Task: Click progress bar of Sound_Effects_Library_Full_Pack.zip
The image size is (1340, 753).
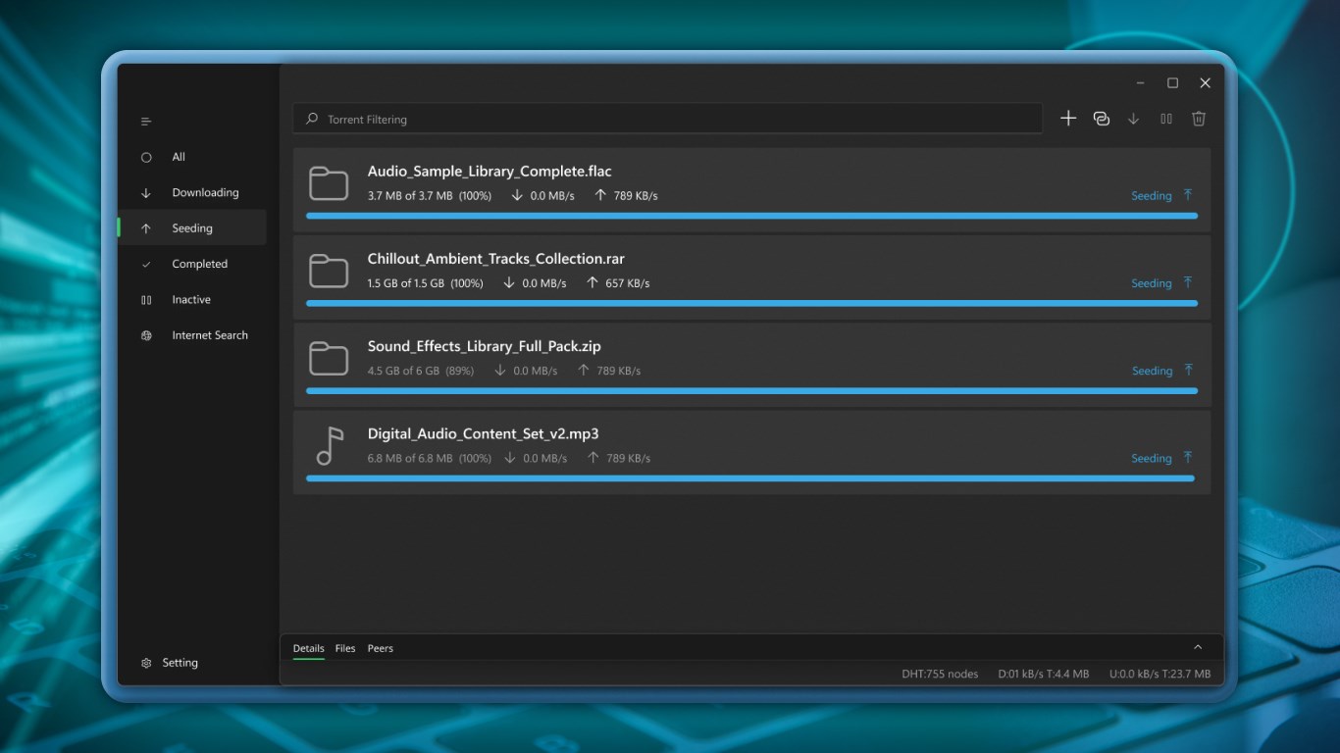Action: pos(751,391)
